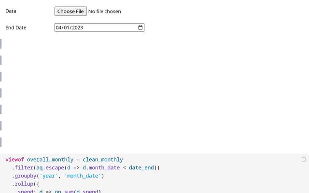Select the month "04" in End Date
The height and width of the screenshot is (193, 309).
point(59,28)
